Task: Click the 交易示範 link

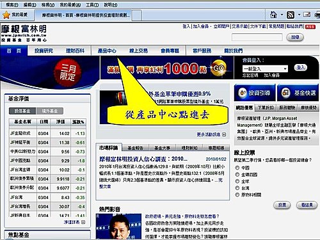Action: [x=239, y=26]
